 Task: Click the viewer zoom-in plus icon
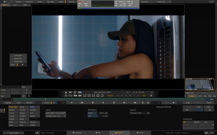point(89,96)
